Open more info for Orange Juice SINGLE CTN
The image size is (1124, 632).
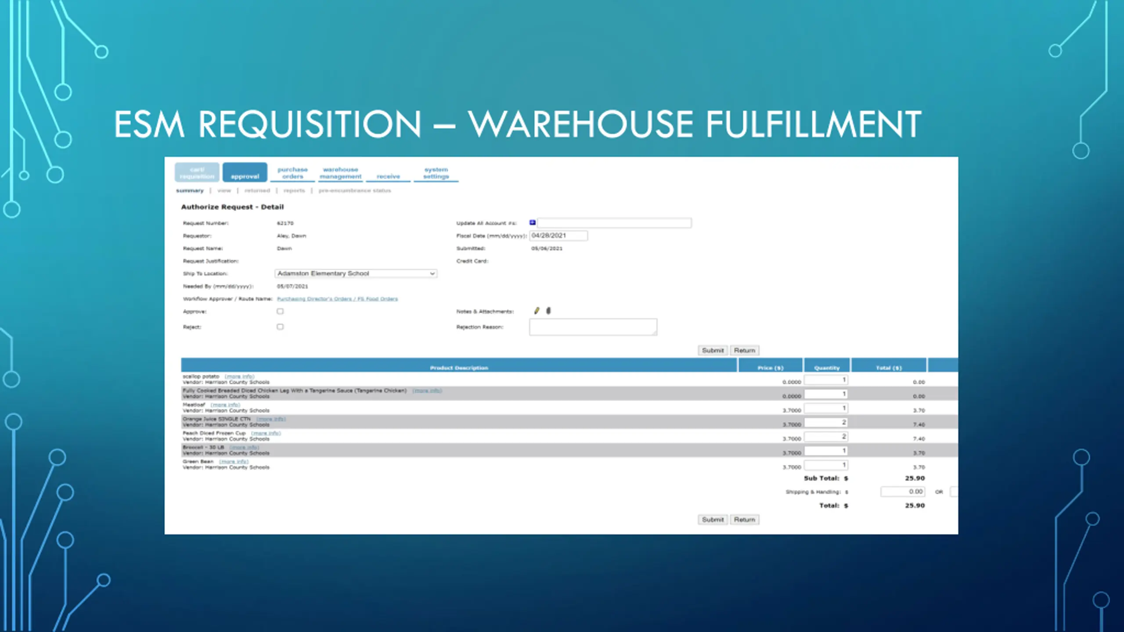pos(271,419)
